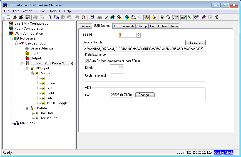This screenshot has width=241, height=157.
Task: Click the Check Configuration checkmark icon
Action: (106, 17)
